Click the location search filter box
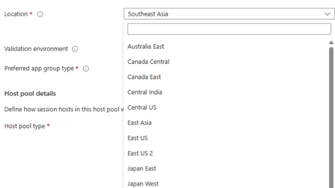 (229, 29)
